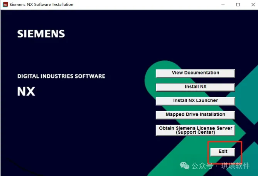Select Mapped Drive Installation
The height and width of the screenshot is (176, 258).
[x=195, y=115]
